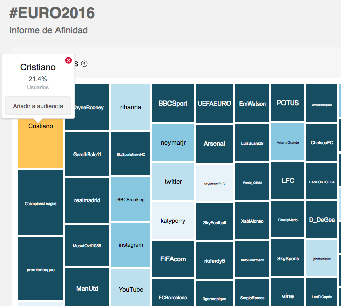The image size is (341, 306).
Task: Click the SkyFootball tile
Action: pos(214,222)
